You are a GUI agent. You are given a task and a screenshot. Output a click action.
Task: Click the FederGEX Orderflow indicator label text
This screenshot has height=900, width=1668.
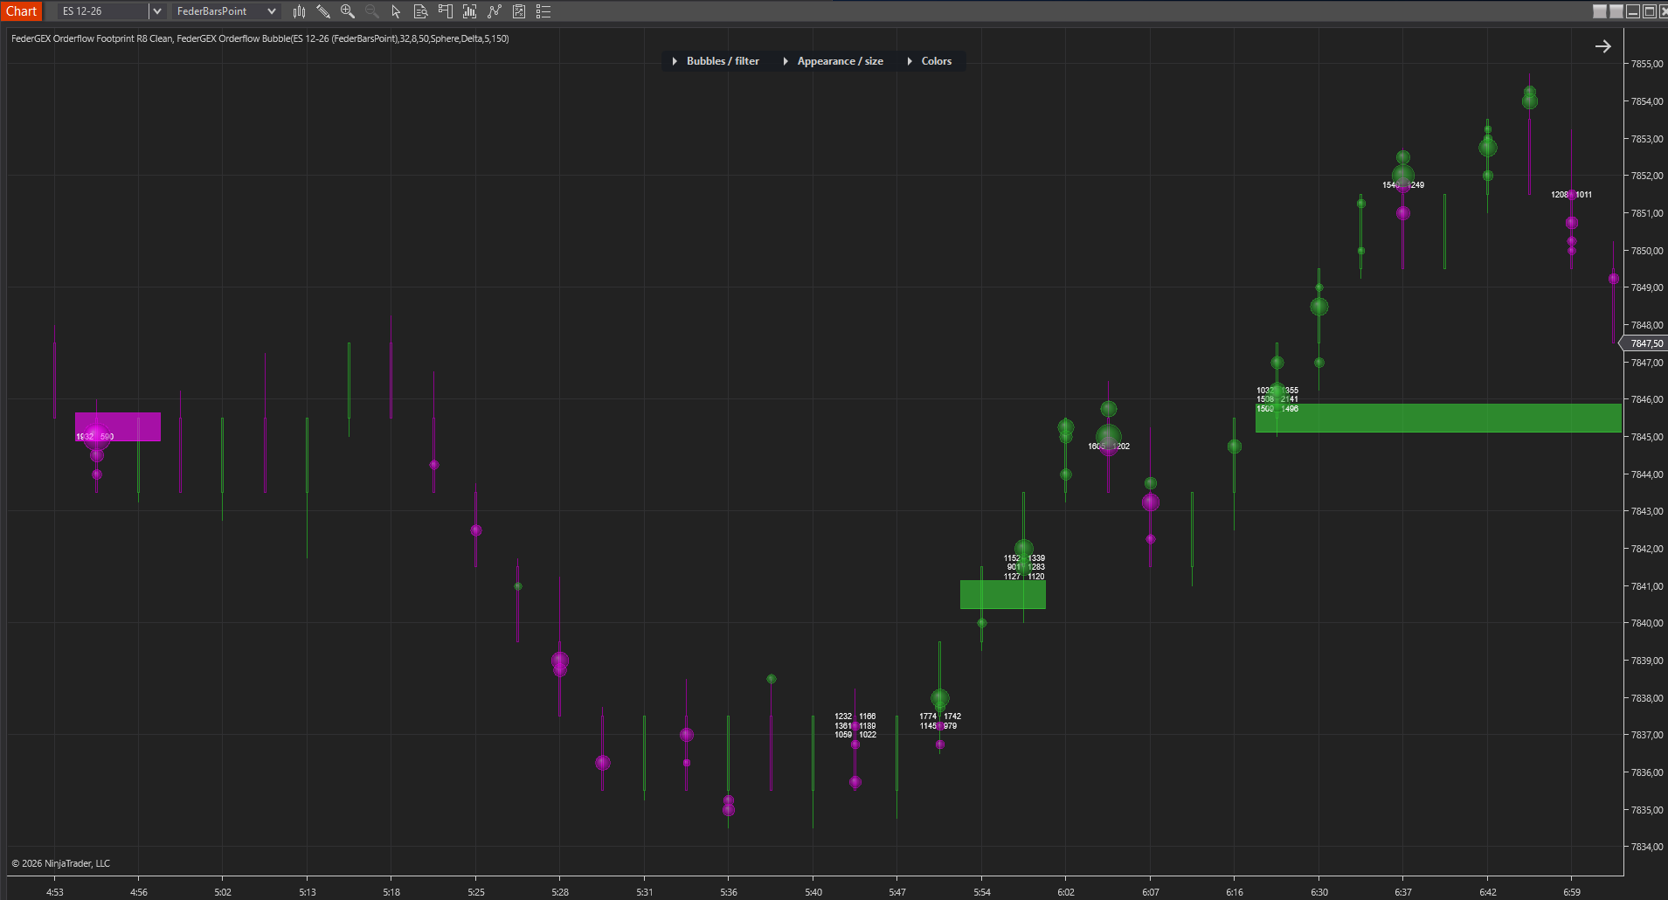click(260, 38)
